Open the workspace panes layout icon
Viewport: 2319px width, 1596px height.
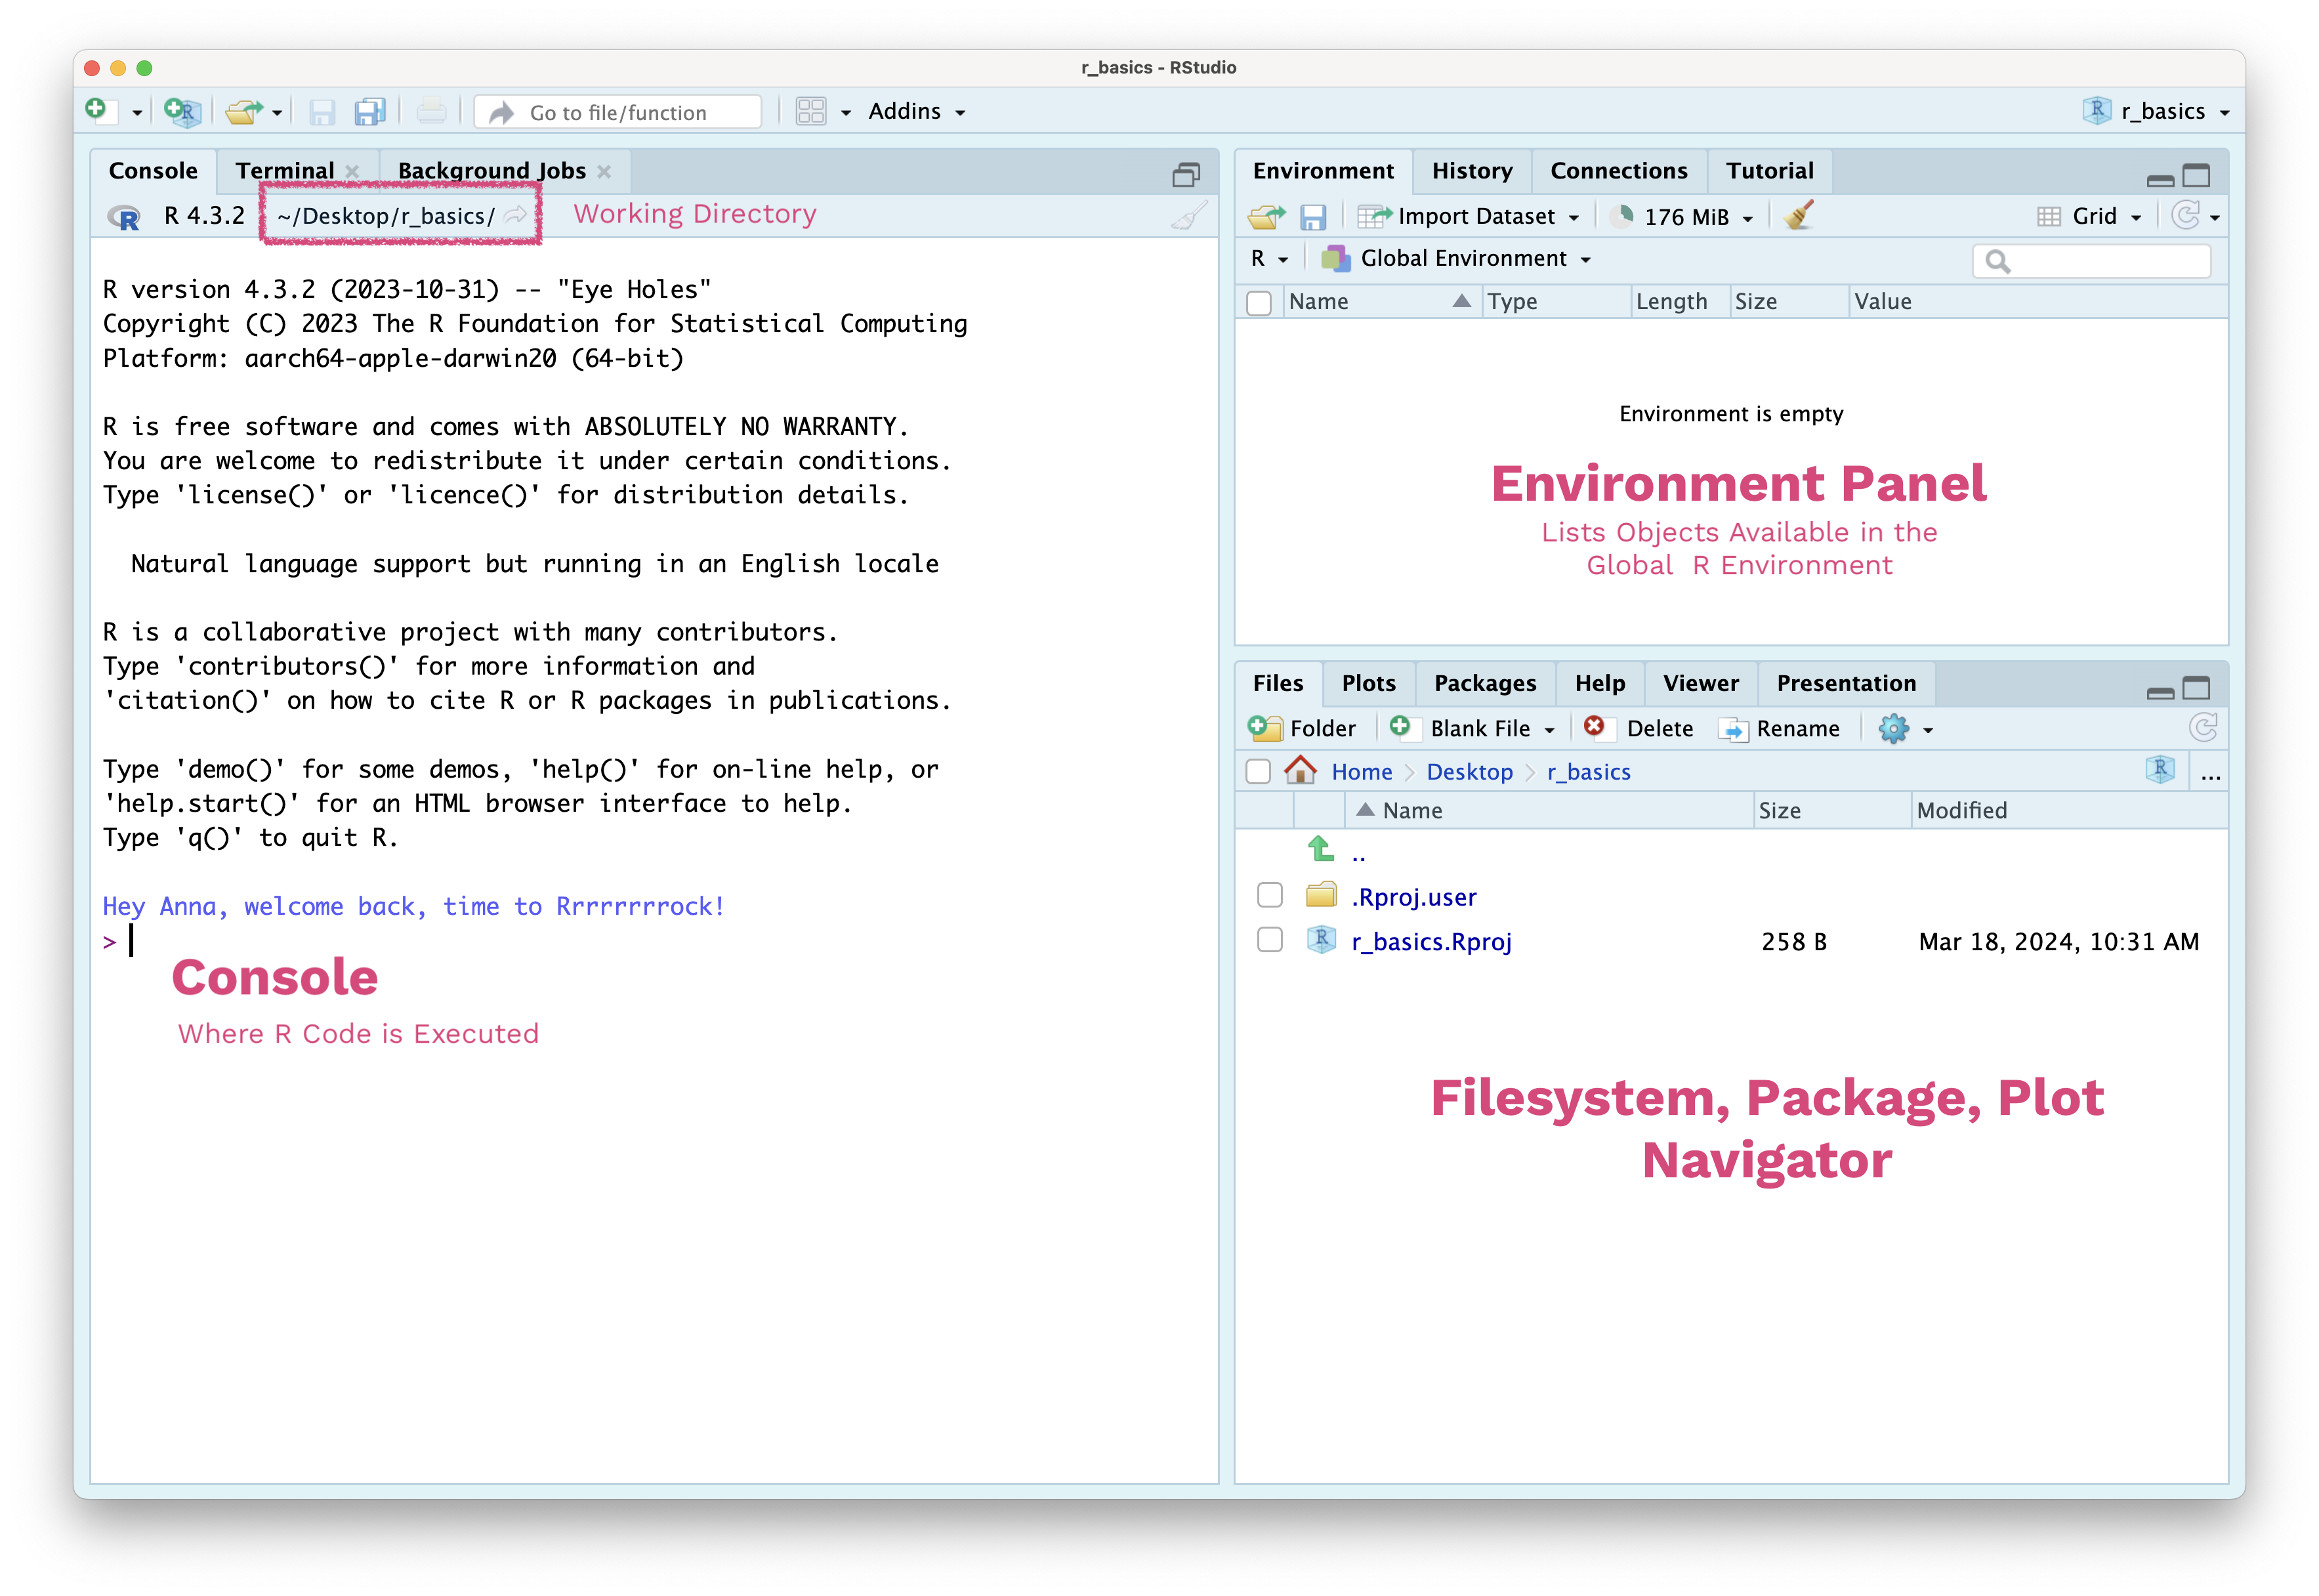point(811,111)
